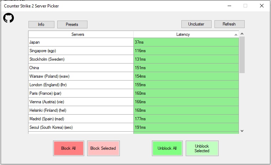This screenshot has height=165, width=271.
Task: Click Block Selected button
Action: pyautogui.click(x=103, y=148)
